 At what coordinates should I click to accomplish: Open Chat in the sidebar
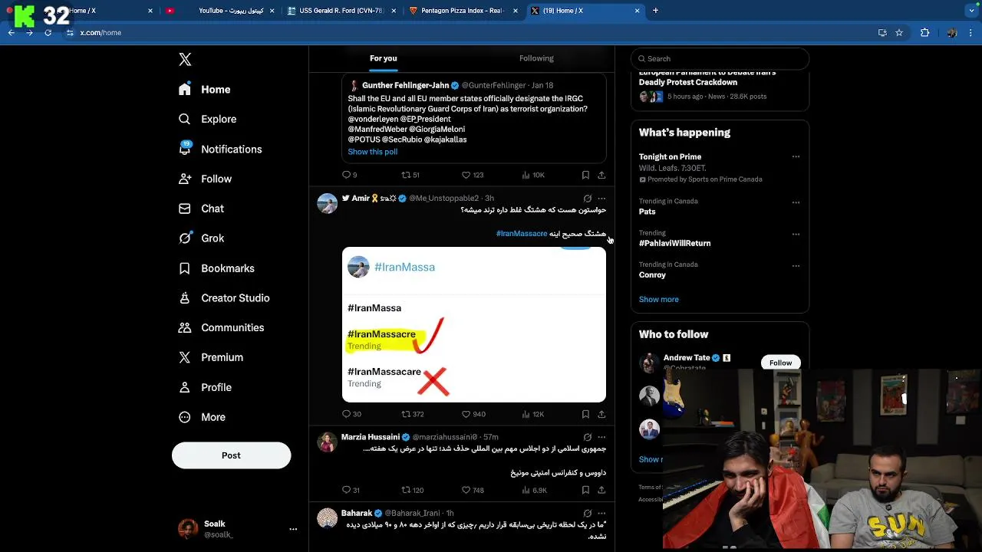click(x=201, y=209)
